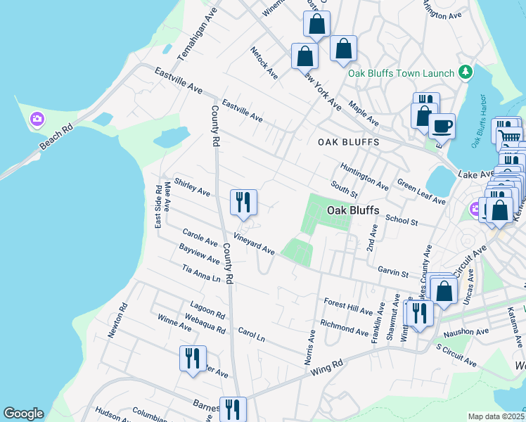
Task: Select the New York Ave label
Action: (323, 93)
